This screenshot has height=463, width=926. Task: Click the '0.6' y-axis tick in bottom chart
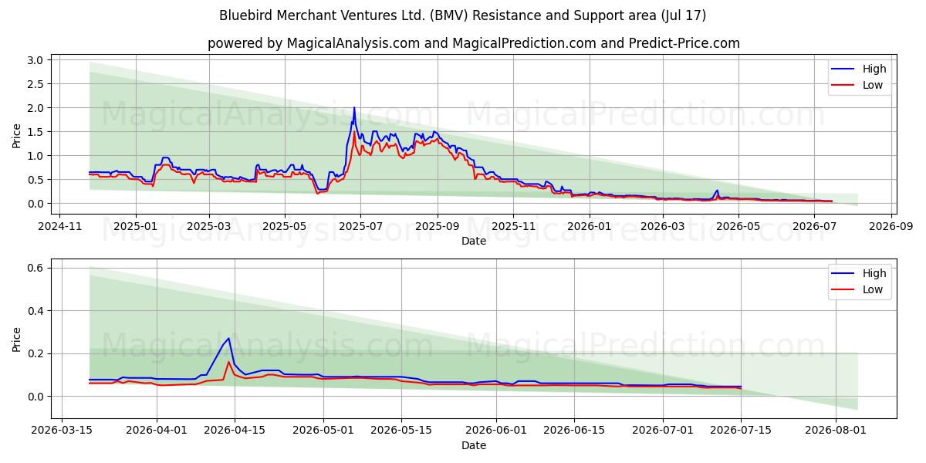(x=35, y=268)
